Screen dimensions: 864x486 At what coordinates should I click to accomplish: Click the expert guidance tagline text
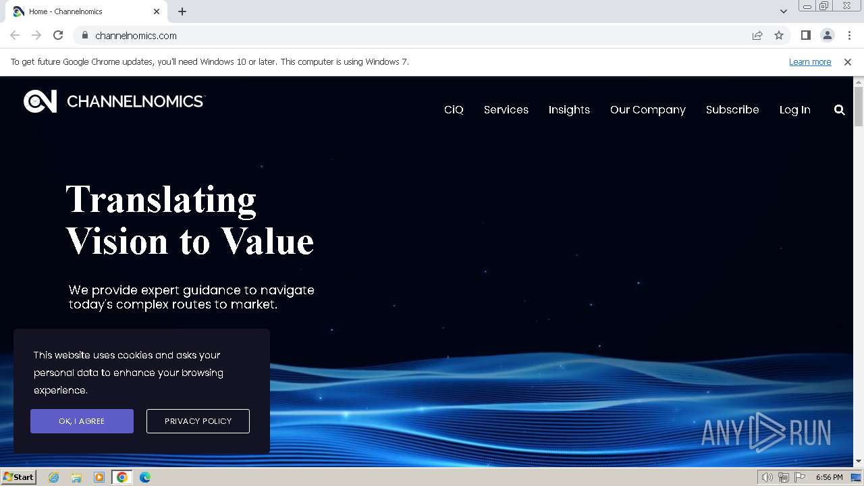tap(191, 297)
